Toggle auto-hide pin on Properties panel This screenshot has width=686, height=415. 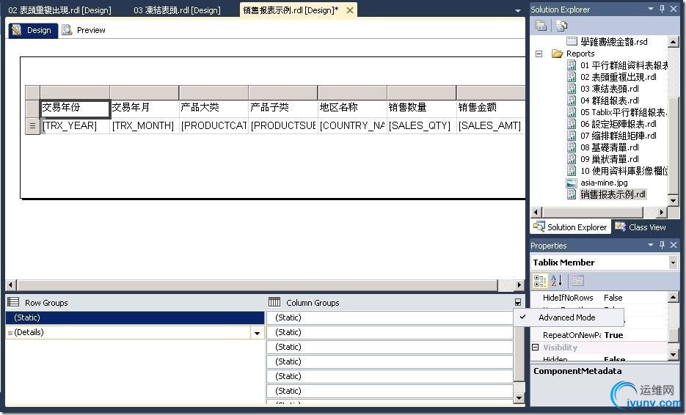point(662,245)
